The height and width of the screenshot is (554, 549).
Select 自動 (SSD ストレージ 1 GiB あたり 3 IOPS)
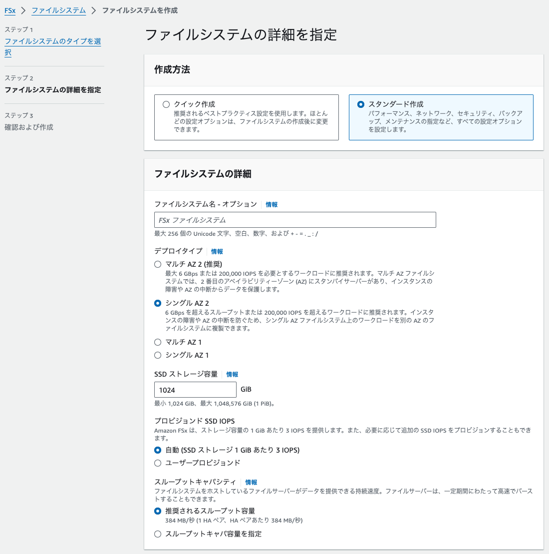point(158,450)
